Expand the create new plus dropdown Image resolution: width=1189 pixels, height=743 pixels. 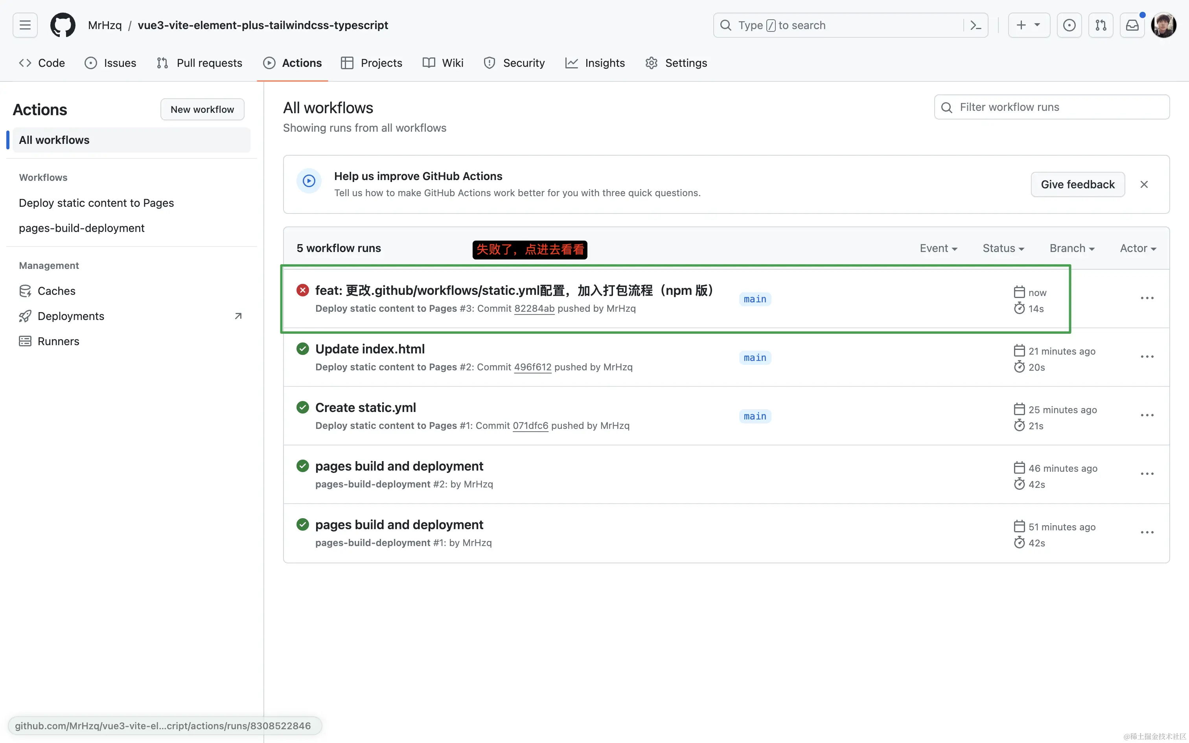(x=1028, y=25)
